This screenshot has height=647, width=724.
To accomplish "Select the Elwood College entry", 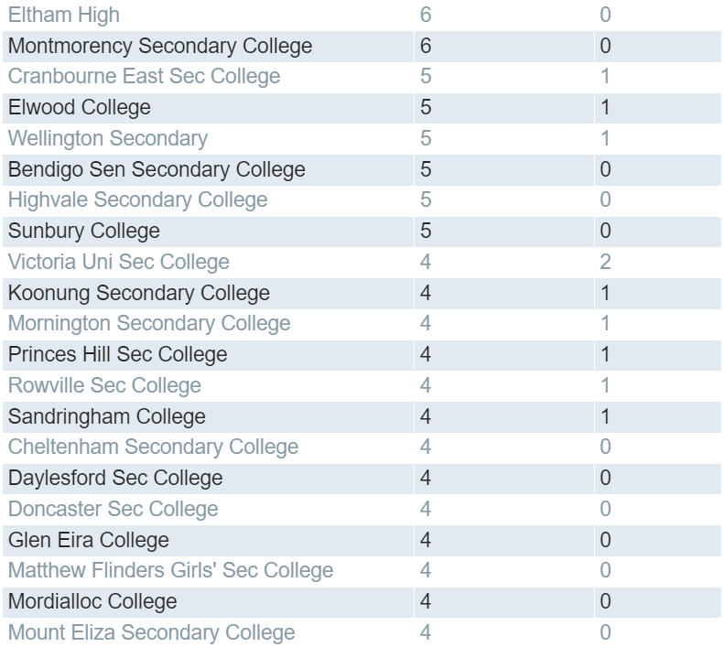I will (80, 107).
